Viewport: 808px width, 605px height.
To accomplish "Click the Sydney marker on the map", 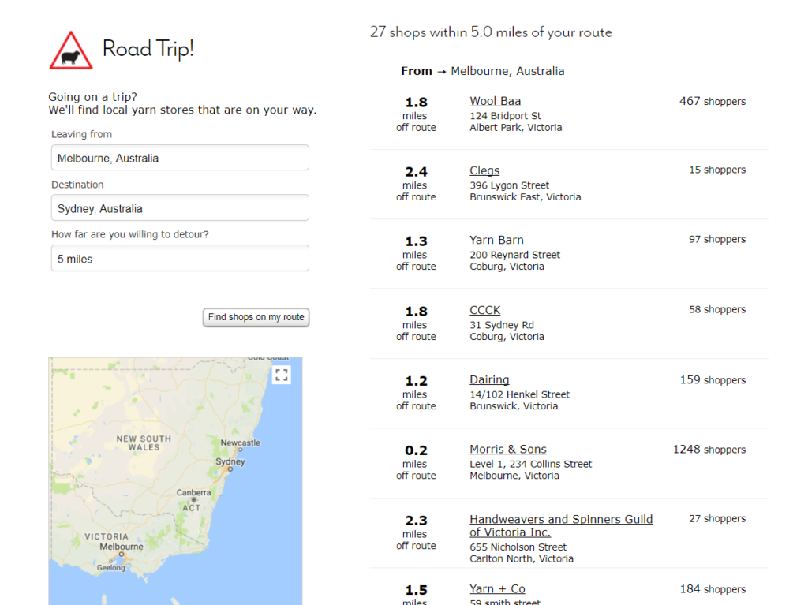I will pos(230,468).
